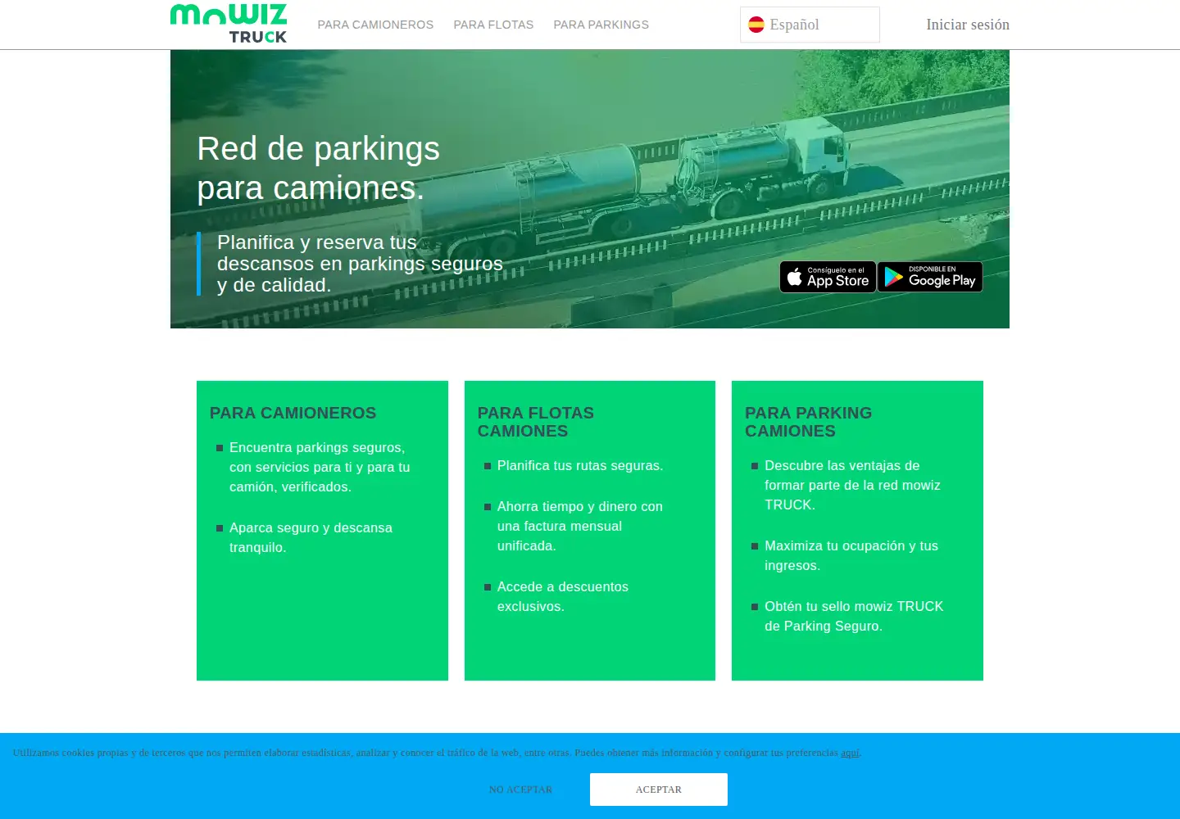This screenshot has width=1180, height=819.
Task: Click 'Planifica y reserva tus descansos' tagline
Action: coord(360,264)
